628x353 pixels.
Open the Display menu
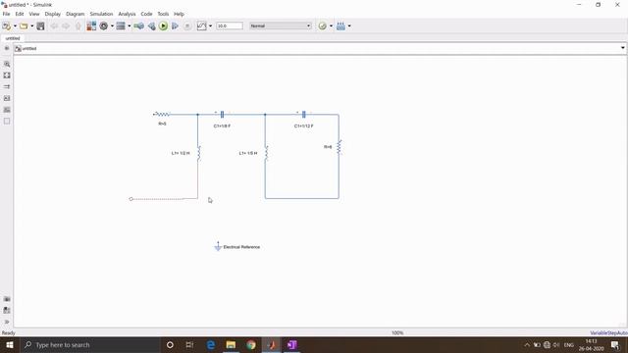click(52, 14)
